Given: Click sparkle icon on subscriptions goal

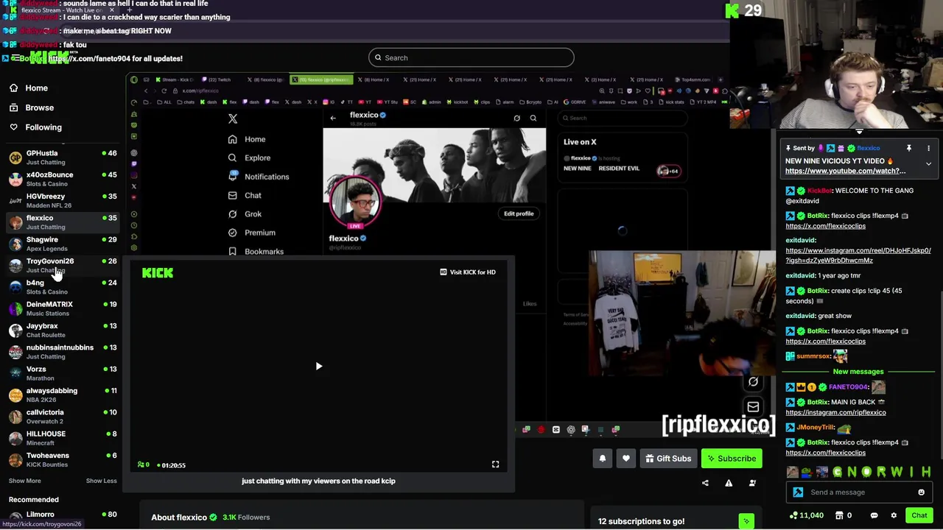Looking at the screenshot, I should 746,521.
